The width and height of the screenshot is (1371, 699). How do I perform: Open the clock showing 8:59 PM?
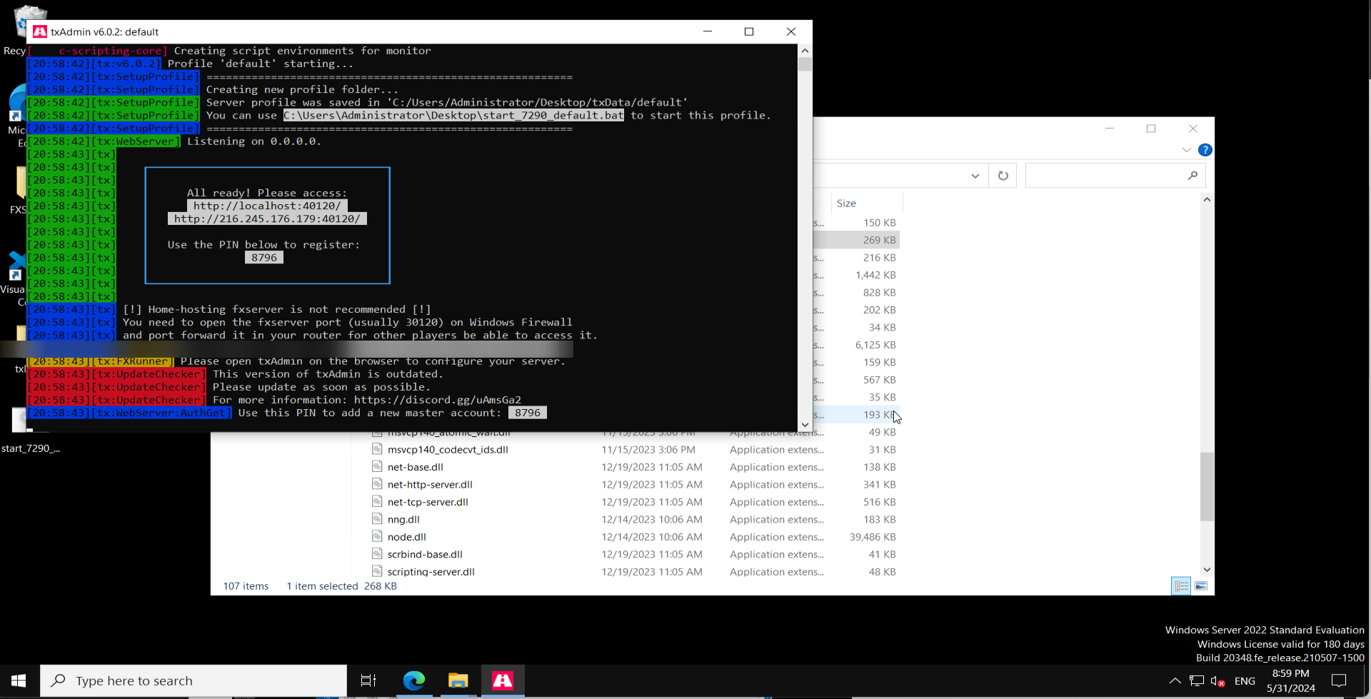tap(1291, 680)
